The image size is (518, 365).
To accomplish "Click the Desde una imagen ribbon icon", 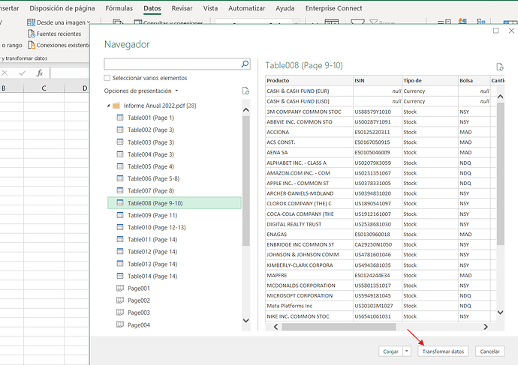I will [x=31, y=22].
